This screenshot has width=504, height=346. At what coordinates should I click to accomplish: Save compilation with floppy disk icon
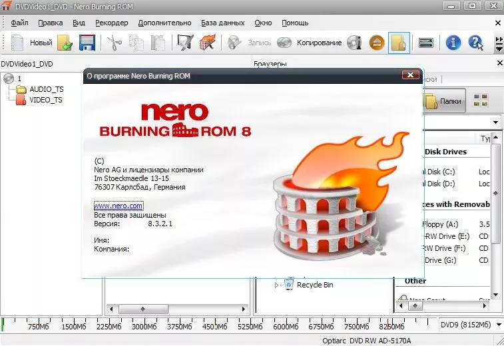[x=87, y=43]
